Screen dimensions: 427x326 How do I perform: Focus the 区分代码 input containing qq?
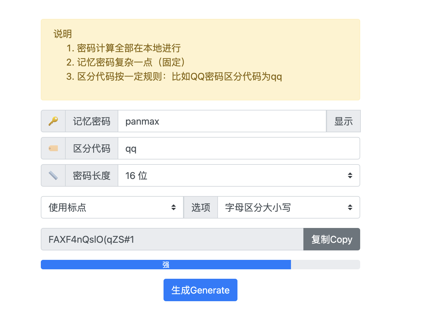coord(239,148)
